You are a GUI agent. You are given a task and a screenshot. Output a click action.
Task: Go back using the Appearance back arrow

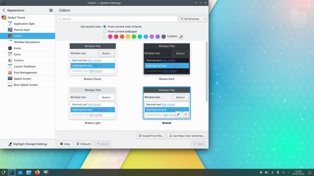(x=4, y=10)
